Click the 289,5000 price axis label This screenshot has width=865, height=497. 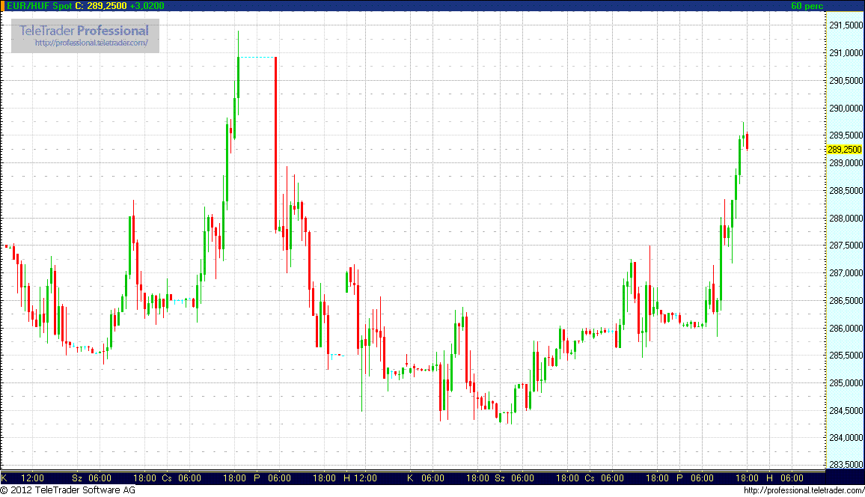[846, 135]
